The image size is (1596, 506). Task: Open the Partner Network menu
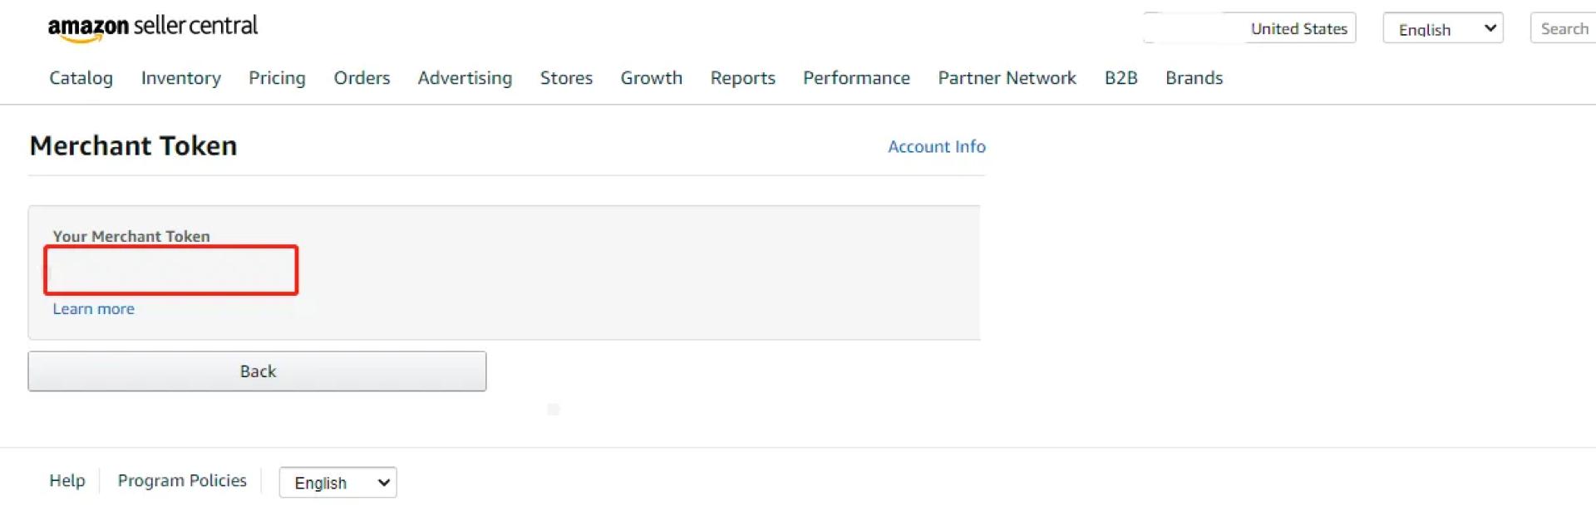1007,78
